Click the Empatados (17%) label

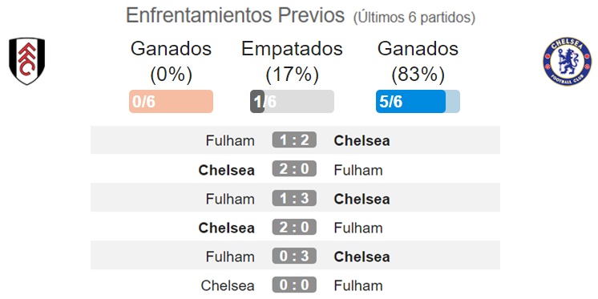click(x=292, y=62)
